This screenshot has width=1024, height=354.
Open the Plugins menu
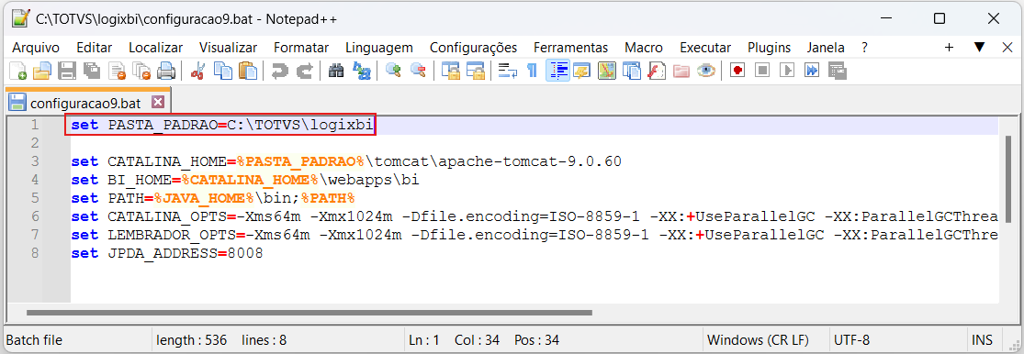(770, 48)
